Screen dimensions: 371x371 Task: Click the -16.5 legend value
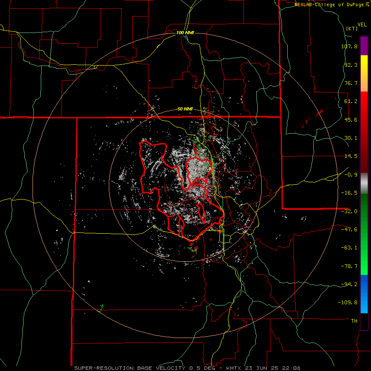tap(349, 193)
